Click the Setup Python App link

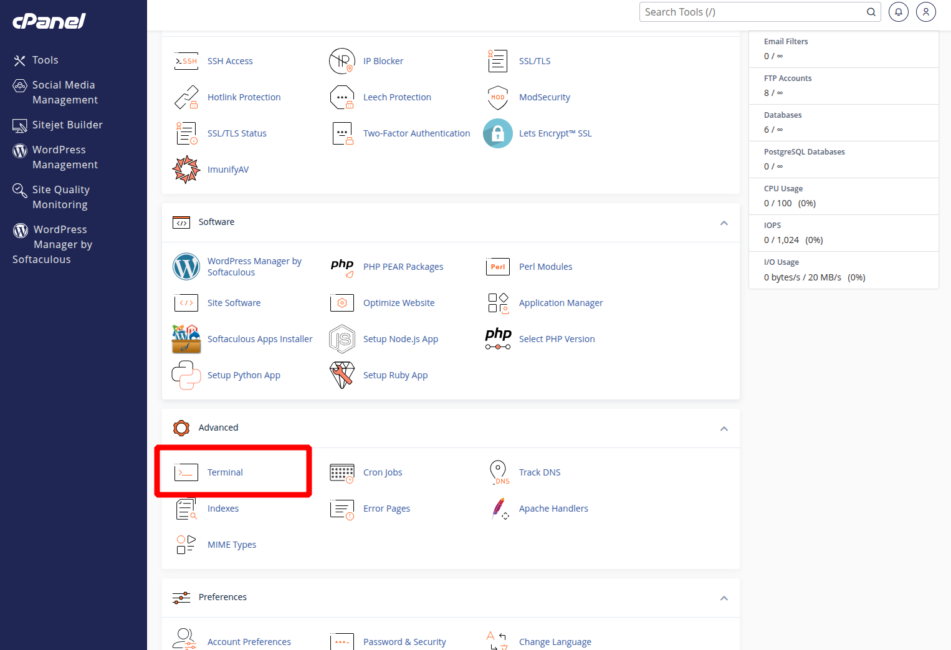click(244, 375)
